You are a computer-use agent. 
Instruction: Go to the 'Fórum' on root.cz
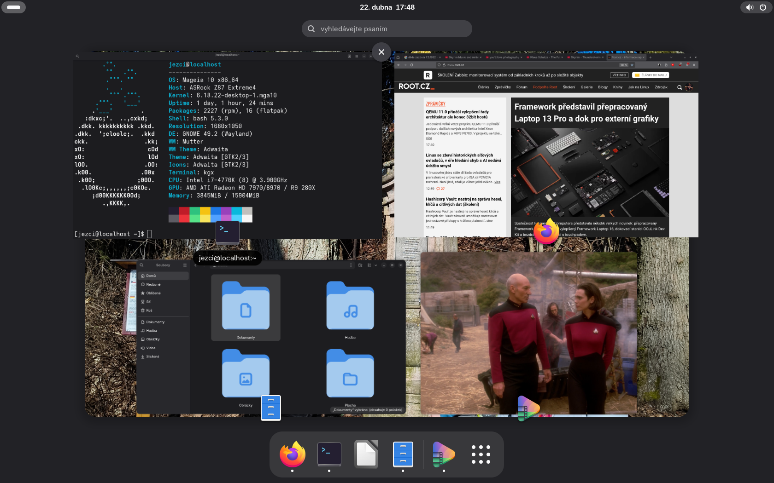click(x=522, y=87)
